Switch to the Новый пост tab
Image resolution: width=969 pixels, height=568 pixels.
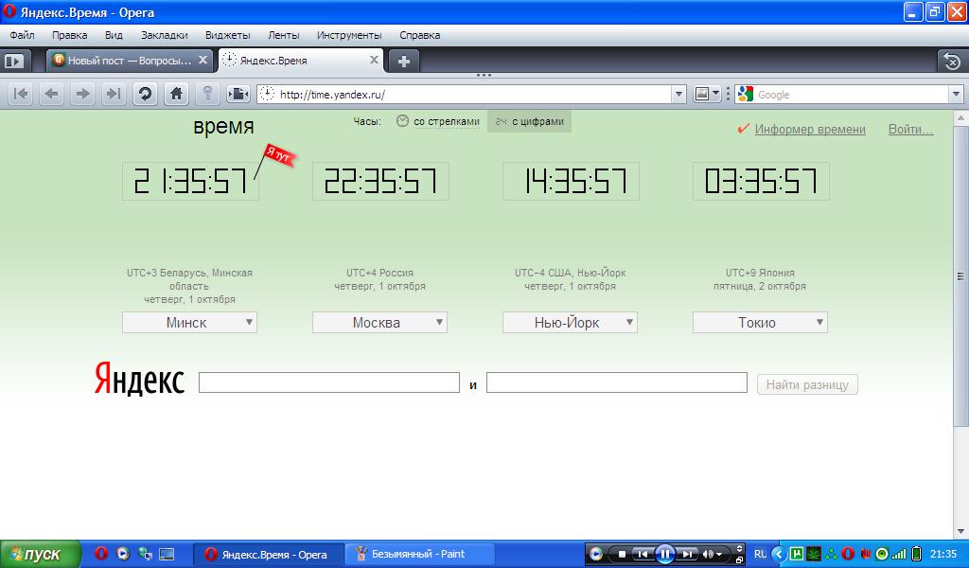click(129, 61)
